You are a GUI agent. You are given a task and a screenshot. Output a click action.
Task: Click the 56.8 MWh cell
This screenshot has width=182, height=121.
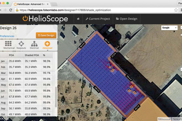click(15, 73)
